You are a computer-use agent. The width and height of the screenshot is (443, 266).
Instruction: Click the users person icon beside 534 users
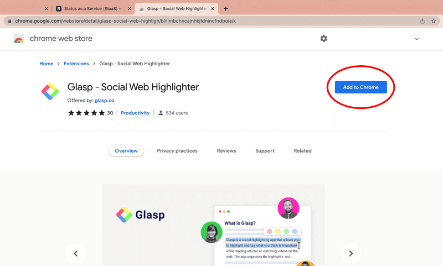161,113
